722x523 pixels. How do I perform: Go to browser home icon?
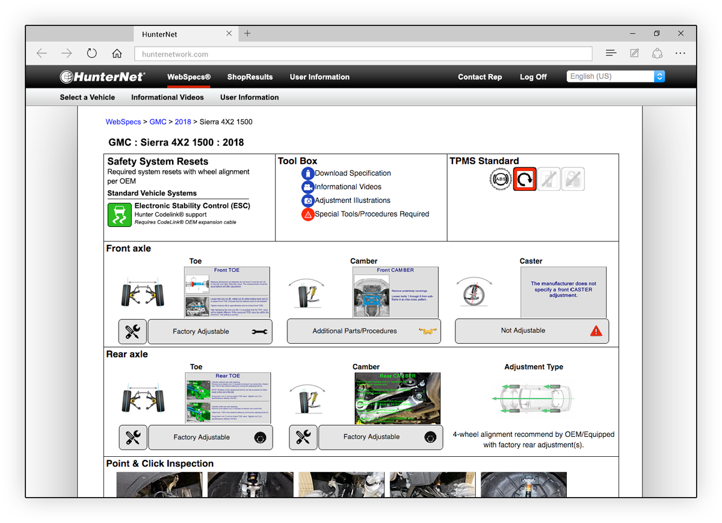click(117, 54)
